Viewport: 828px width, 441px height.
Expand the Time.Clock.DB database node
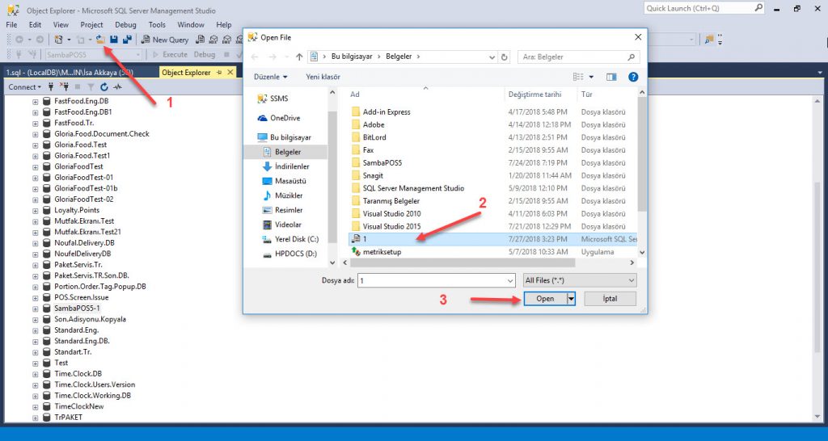pos(36,373)
